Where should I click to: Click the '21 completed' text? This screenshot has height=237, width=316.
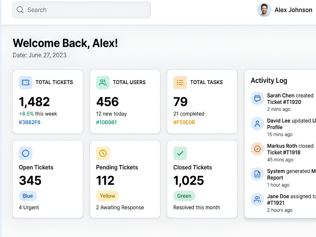[x=189, y=114]
